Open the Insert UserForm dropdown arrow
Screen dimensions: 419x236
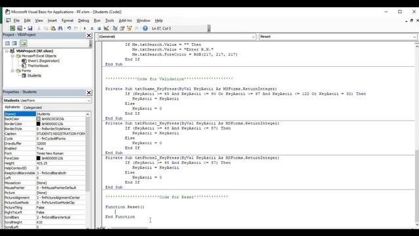click(x=24, y=28)
